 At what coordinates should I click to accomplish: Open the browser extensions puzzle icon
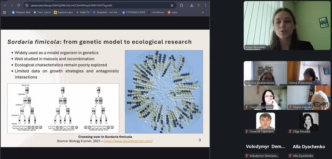pyautogui.click(x=182, y=5)
